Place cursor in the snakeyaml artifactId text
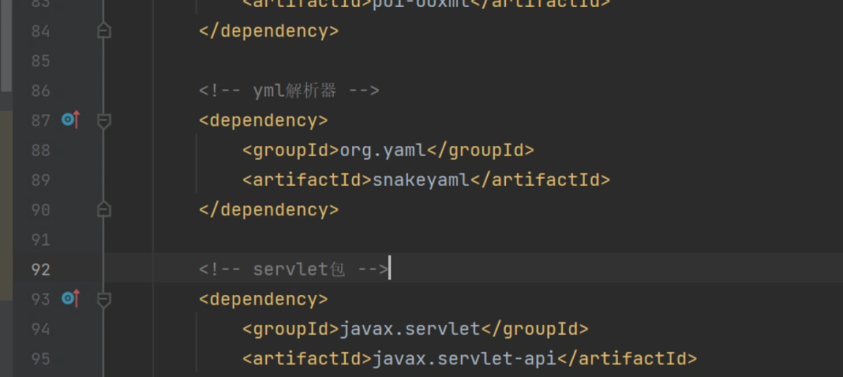The width and height of the screenshot is (843, 377). point(421,180)
